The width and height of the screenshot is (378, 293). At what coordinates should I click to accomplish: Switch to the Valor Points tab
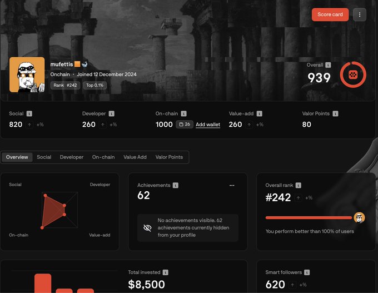169,157
